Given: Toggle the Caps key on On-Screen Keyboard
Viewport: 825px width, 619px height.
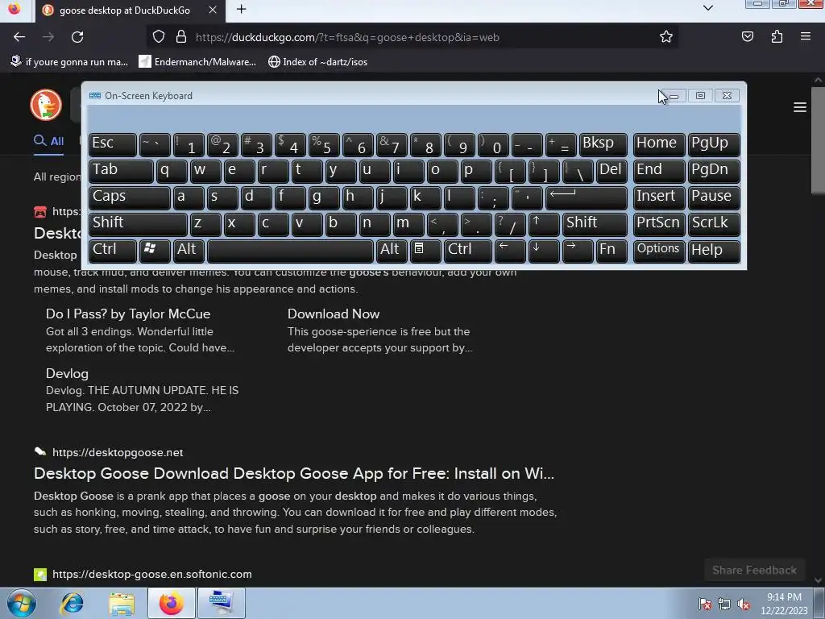Looking at the screenshot, I should click(x=129, y=197).
